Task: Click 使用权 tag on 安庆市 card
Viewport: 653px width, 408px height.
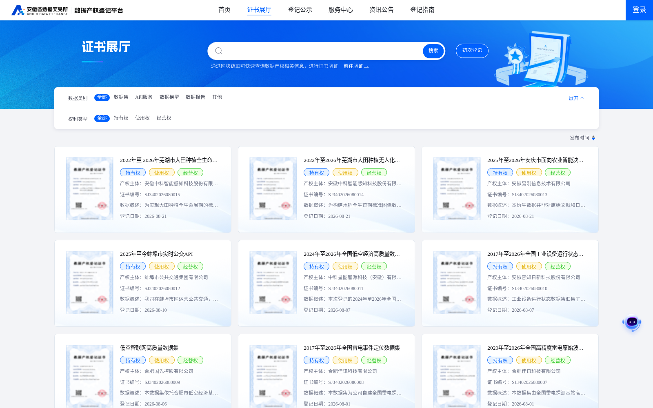Action: click(529, 173)
